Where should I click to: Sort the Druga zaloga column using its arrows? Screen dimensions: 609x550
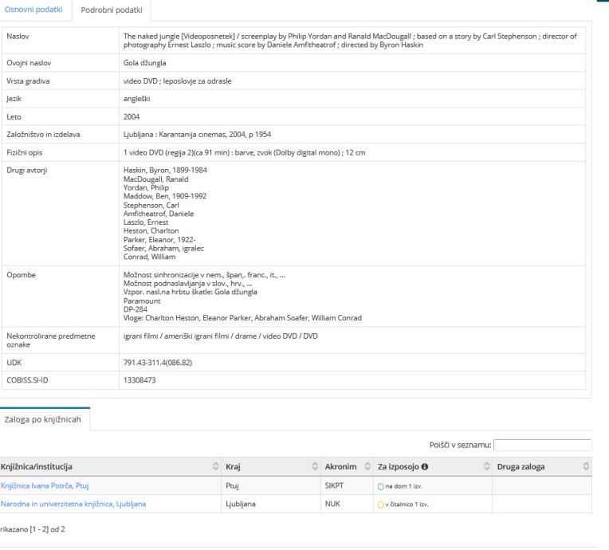click(586, 466)
